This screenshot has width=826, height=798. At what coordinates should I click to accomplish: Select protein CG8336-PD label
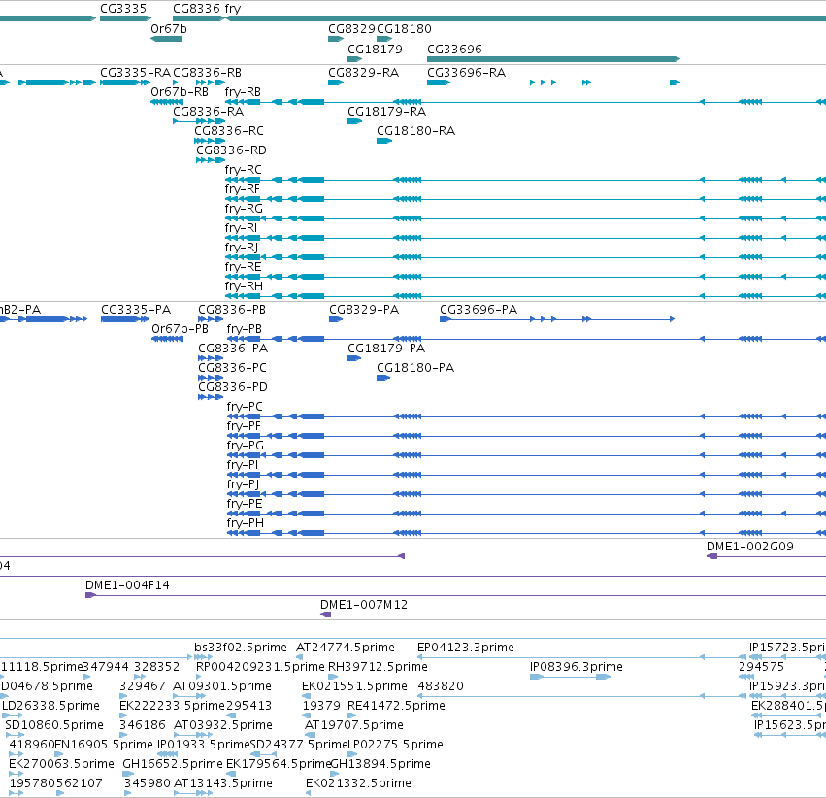233,387
